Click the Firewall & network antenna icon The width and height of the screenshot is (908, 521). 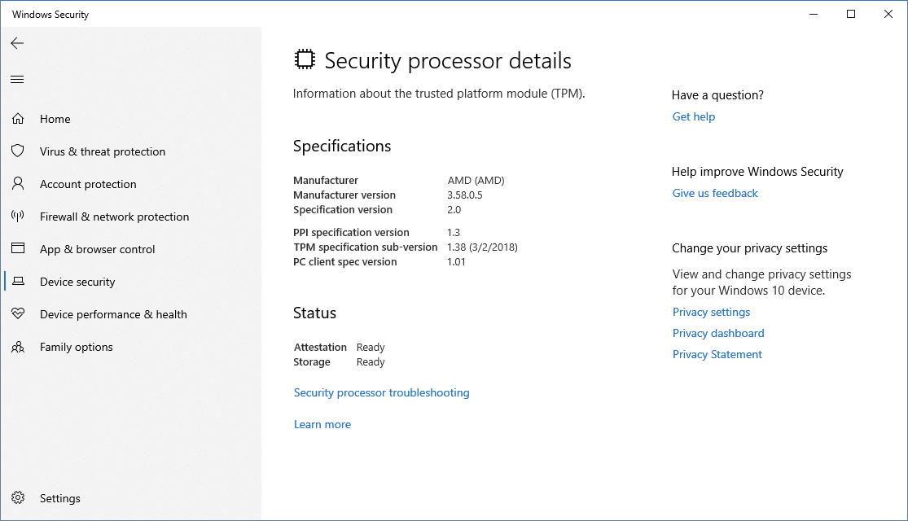click(x=18, y=217)
